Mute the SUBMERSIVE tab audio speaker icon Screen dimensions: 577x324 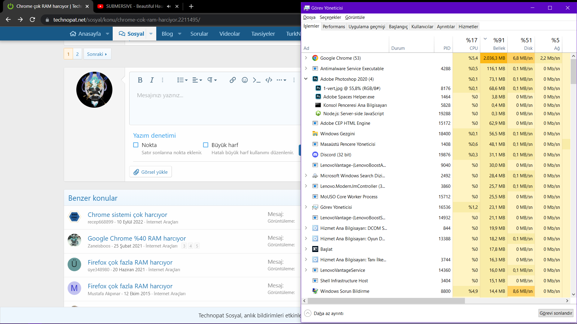tap(169, 6)
